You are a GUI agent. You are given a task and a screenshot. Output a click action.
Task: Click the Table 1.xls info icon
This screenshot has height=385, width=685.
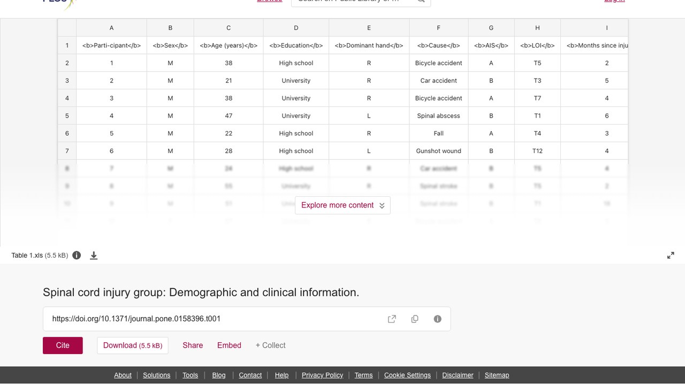tap(77, 255)
